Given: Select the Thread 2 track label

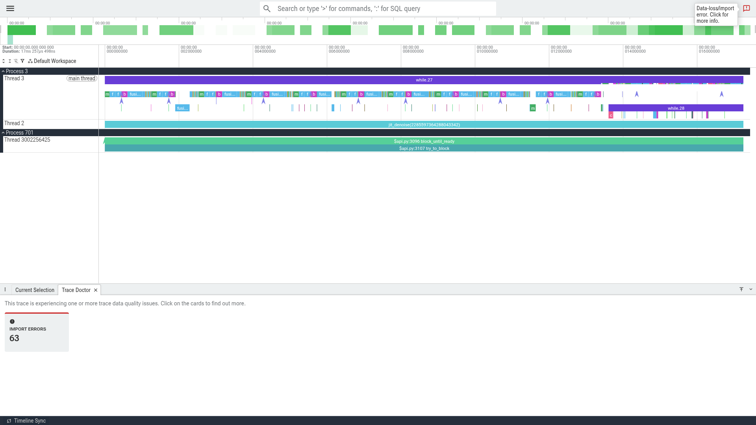Looking at the screenshot, I should point(14,123).
